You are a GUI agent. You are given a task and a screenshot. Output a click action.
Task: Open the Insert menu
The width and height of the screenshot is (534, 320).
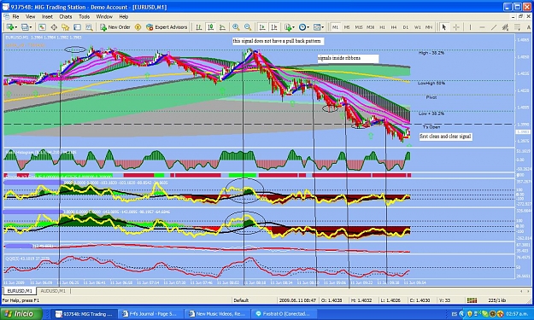[x=47, y=17]
